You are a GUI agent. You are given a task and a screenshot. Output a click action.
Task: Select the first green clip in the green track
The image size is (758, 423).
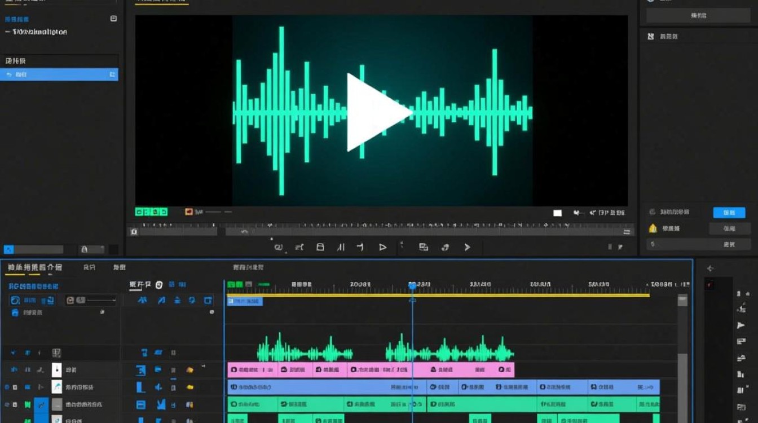tap(252, 404)
